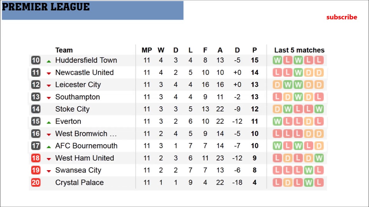Click the red down arrow beside Swansea City
The width and height of the screenshot is (369, 207).
pyautogui.click(x=49, y=171)
